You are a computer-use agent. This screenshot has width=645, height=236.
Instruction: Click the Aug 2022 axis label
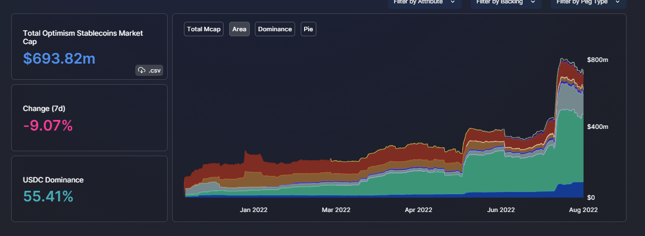coord(583,210)
